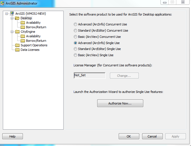Click the Not_Set license manager field

[90, 75]
